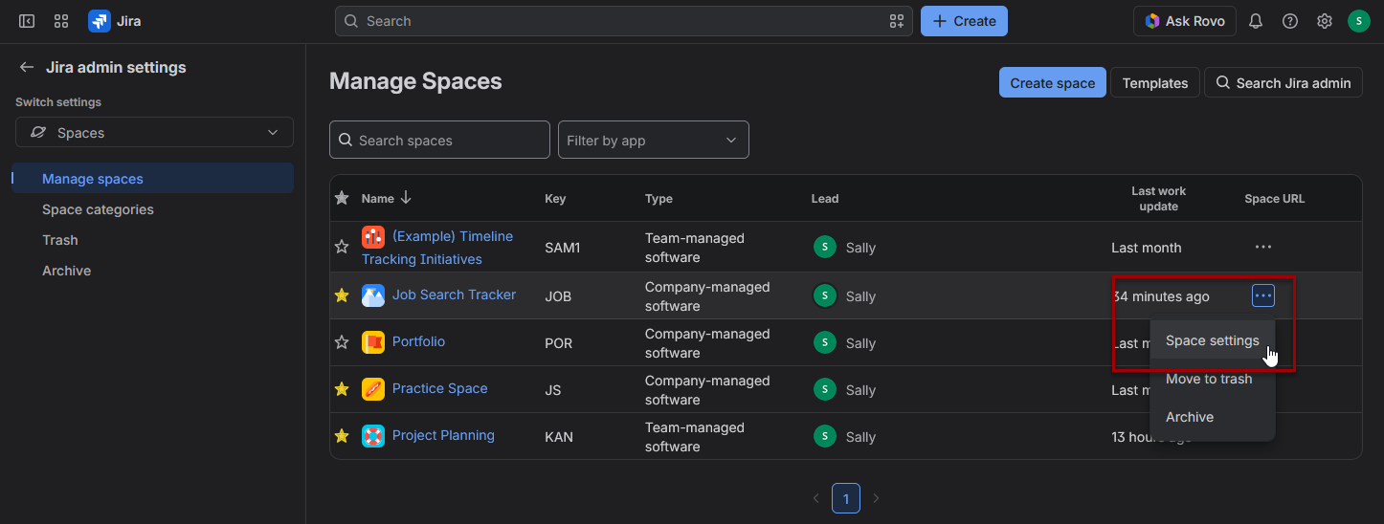This screenshot has height=524, width=1384.
Task: Open Manage spaces in the sidebar
Action: pyautogui.click(x=153, y=179)
